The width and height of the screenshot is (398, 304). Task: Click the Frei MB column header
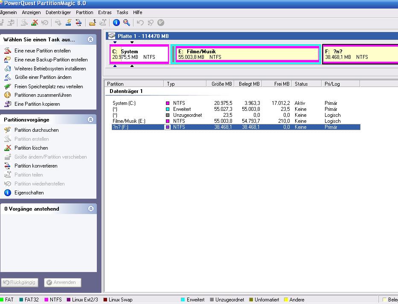point(277,84)
